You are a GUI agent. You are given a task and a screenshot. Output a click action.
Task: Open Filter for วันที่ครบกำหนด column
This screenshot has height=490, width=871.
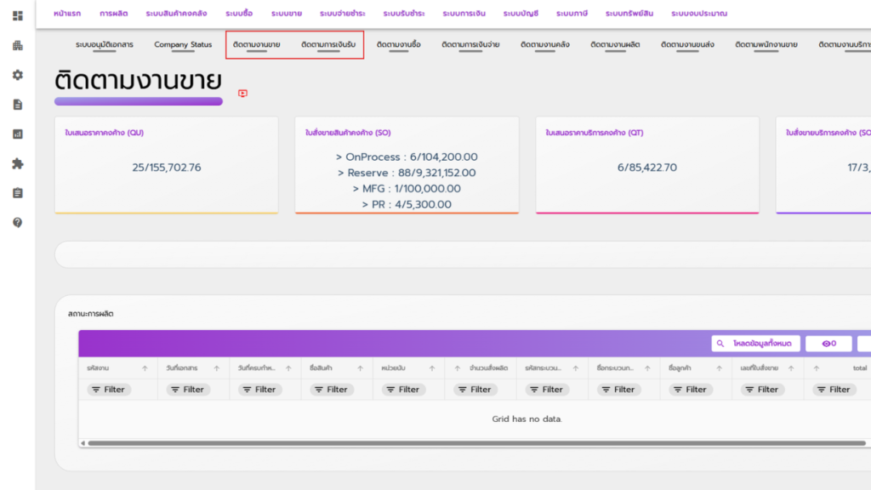coord(259,390)
